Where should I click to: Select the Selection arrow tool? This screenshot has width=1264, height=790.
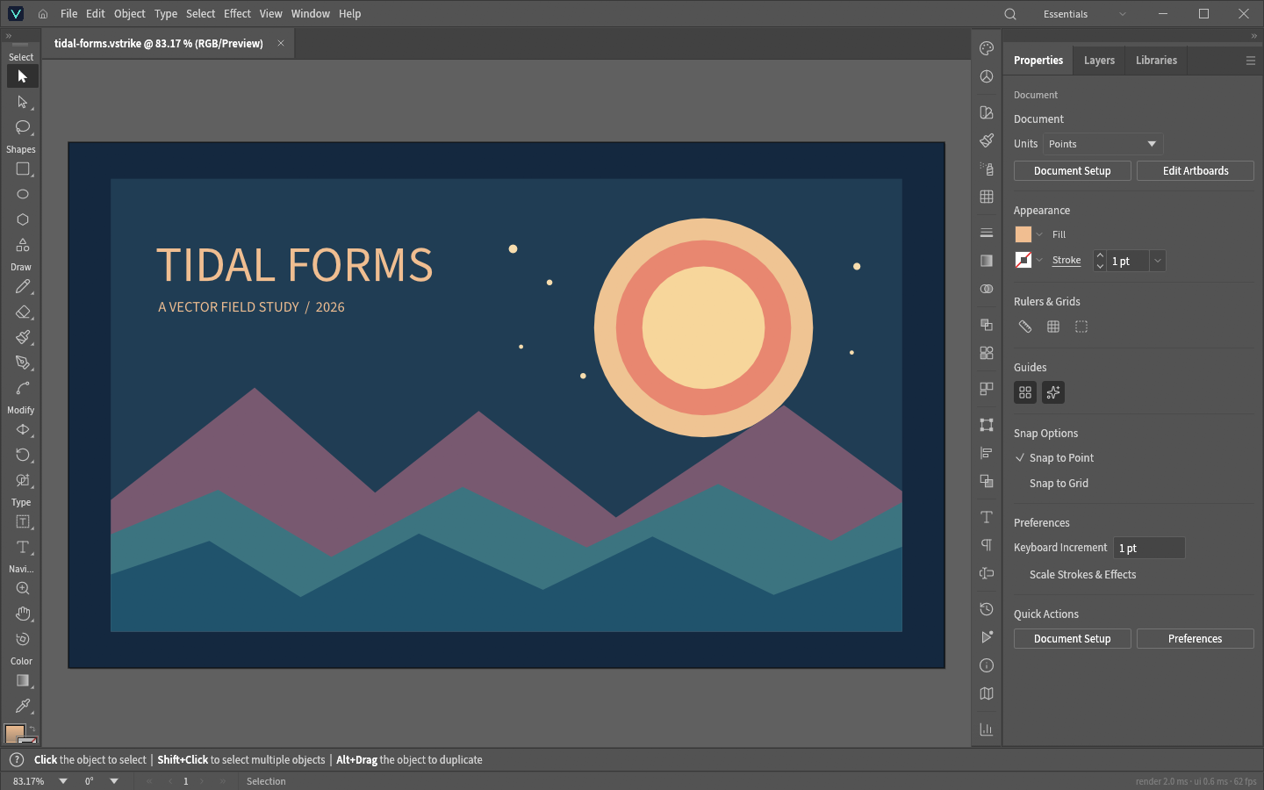pos(22,76)
